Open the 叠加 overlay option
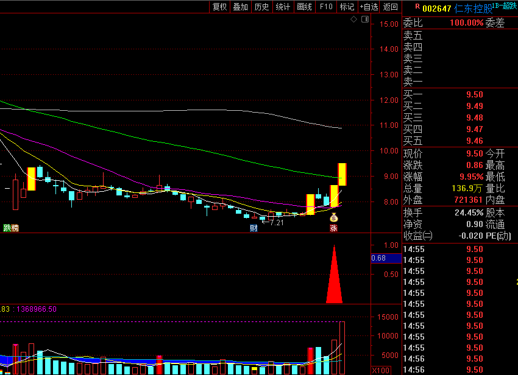Image resolution: width=518 pixels, height=375 pixels. click(241, 7)
